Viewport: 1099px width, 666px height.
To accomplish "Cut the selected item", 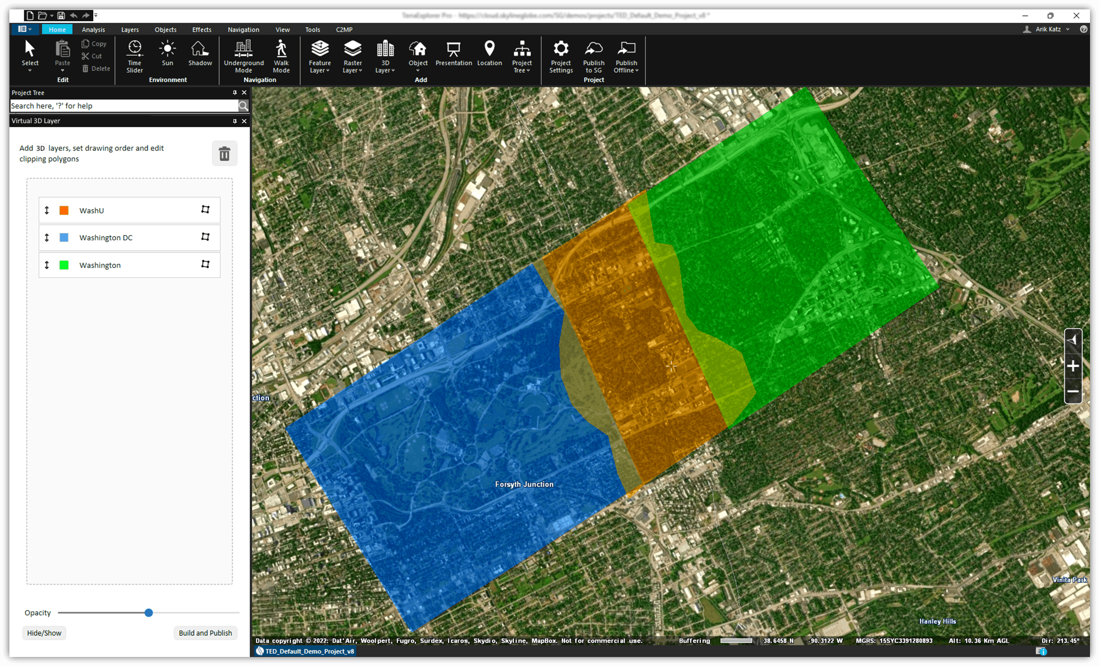I will 92,56.
